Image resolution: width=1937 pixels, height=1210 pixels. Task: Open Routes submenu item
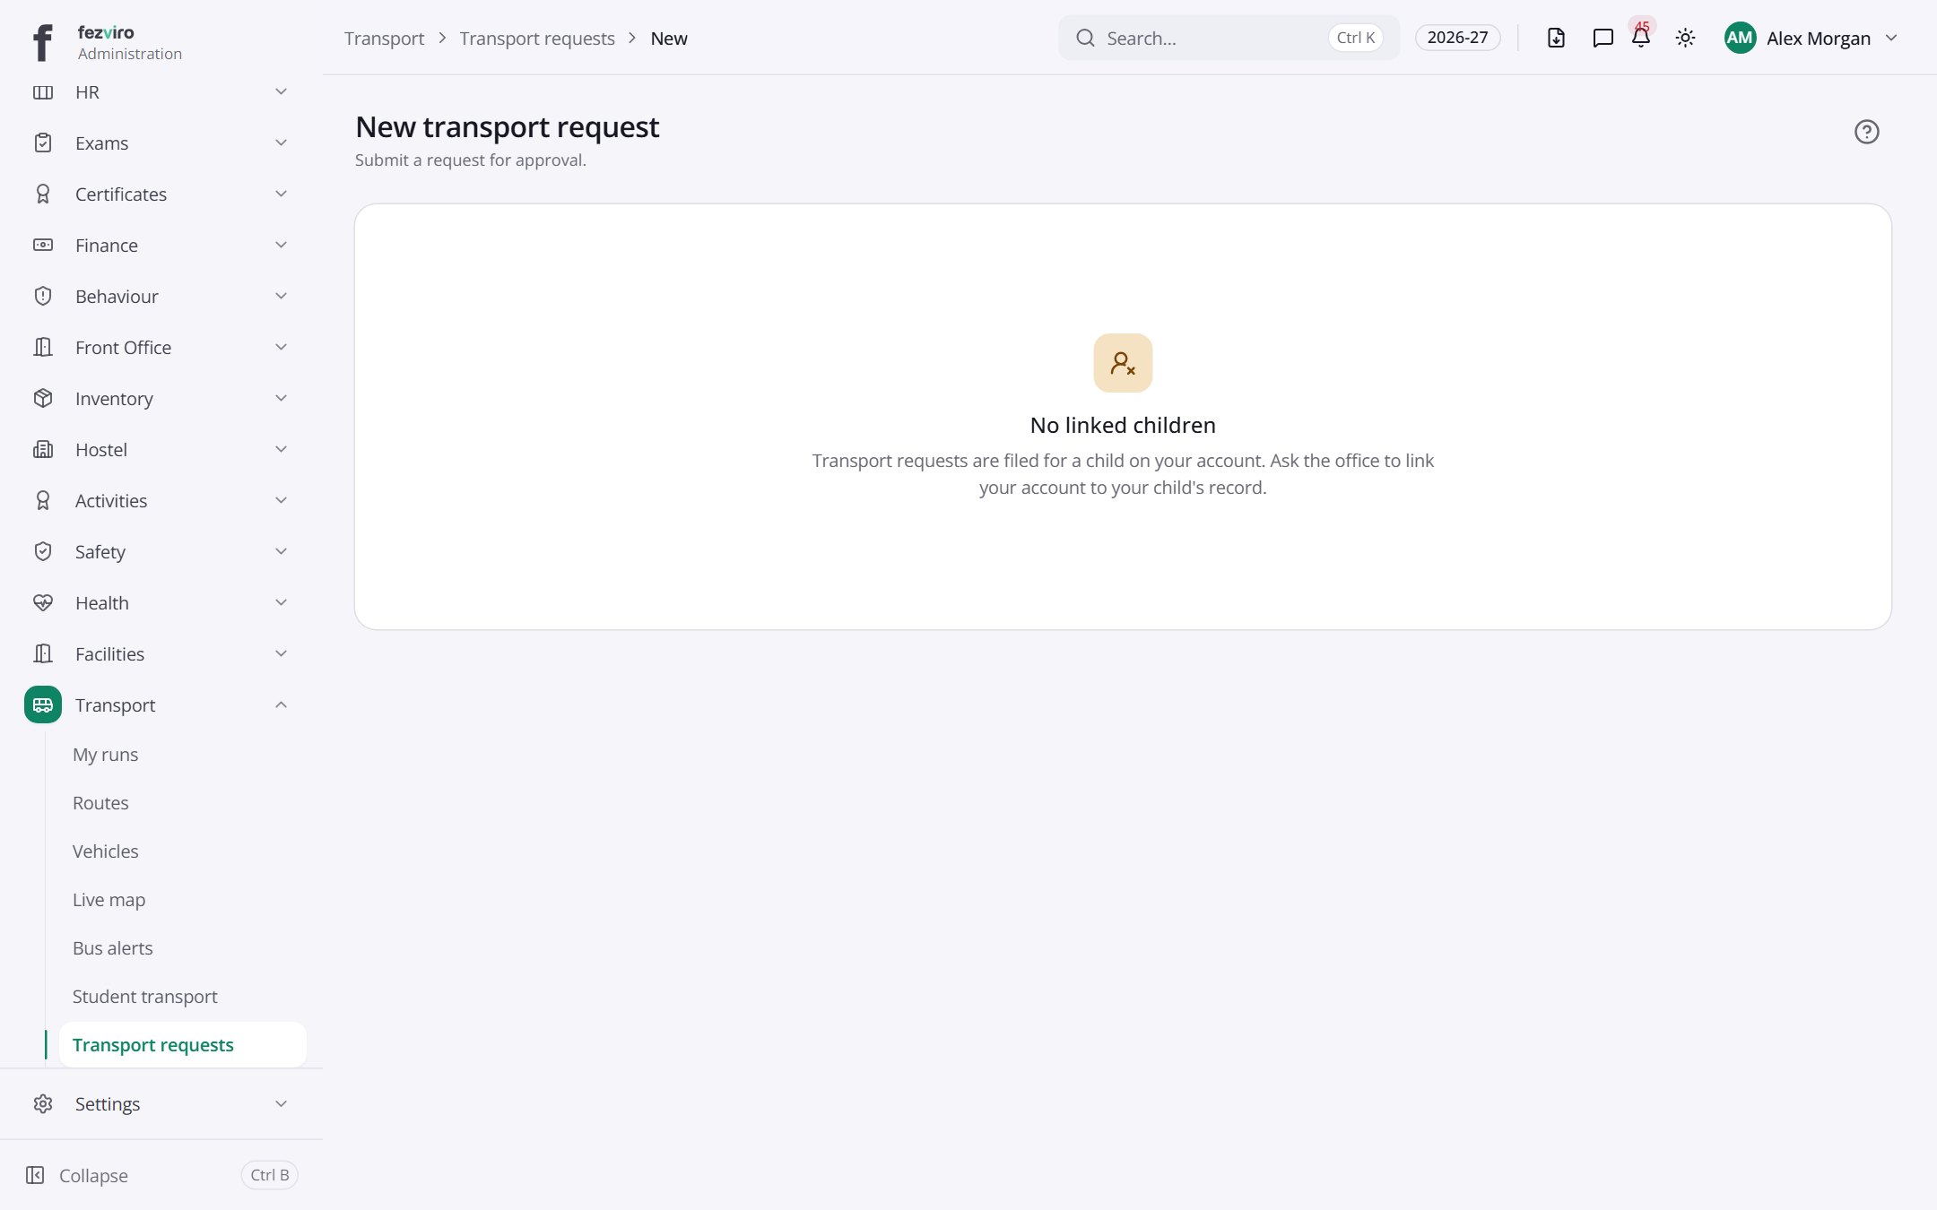click(x=183, y=803)
